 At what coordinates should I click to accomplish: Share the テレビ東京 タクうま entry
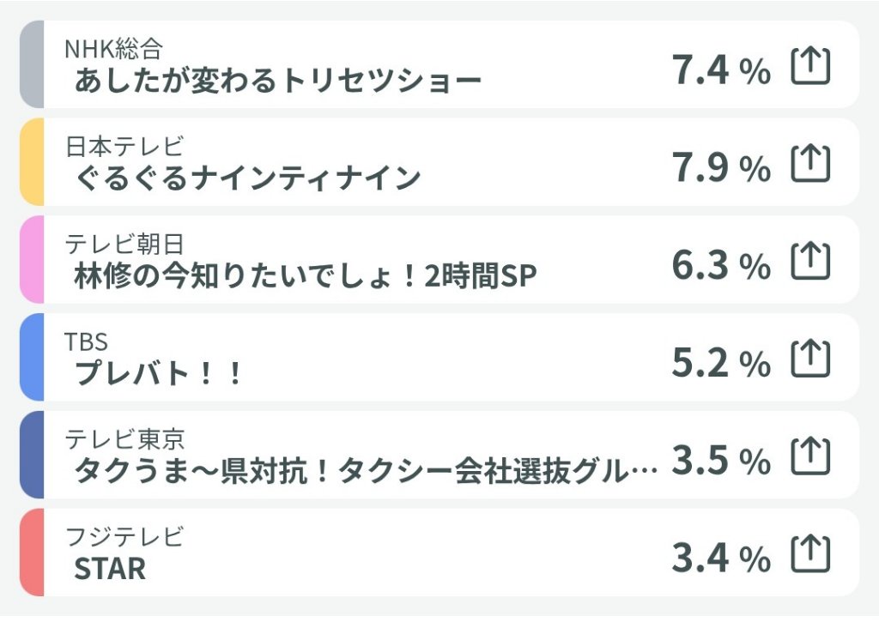[810, 456]
